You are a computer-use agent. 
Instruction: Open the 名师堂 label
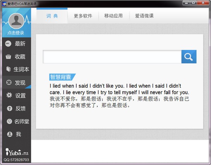21,121
